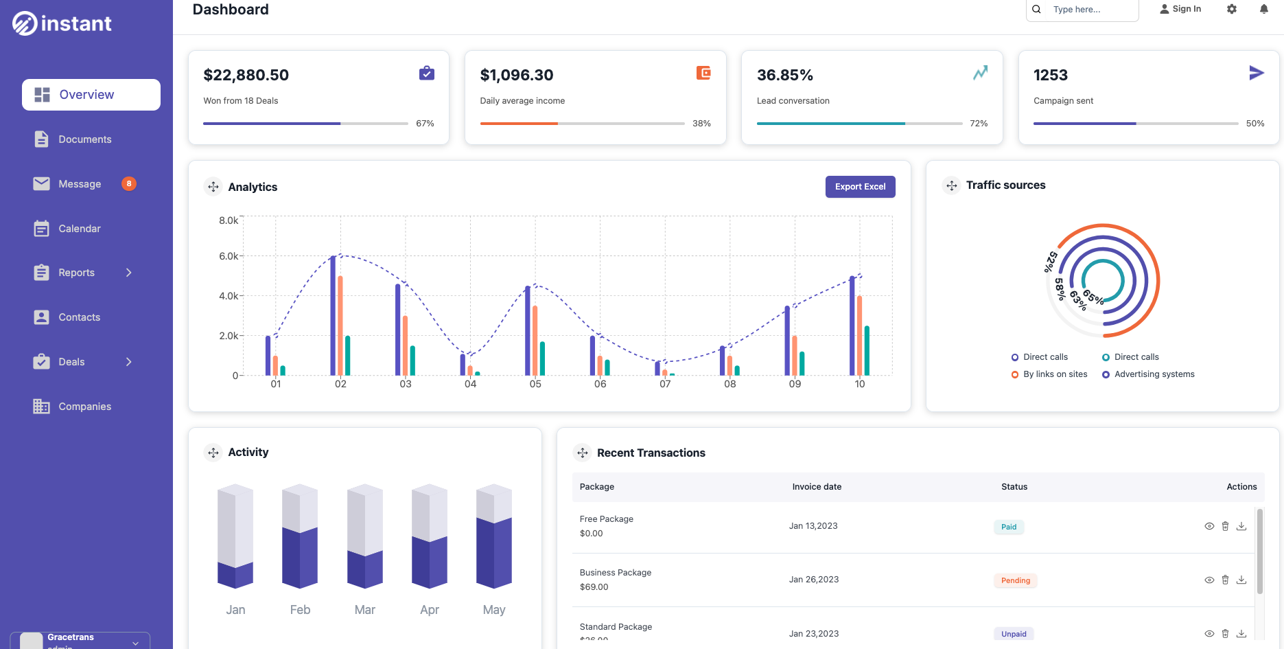Image resolution: width=1284 pixels, height=649 pixels.
Task: Click the Traffic sources radial chart
Action: coord(1103,280)
